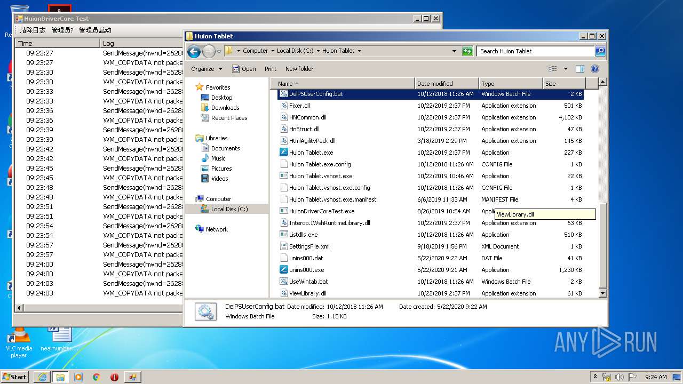Click the Explorer Forward navigation arrow

(x=209, y=51)
